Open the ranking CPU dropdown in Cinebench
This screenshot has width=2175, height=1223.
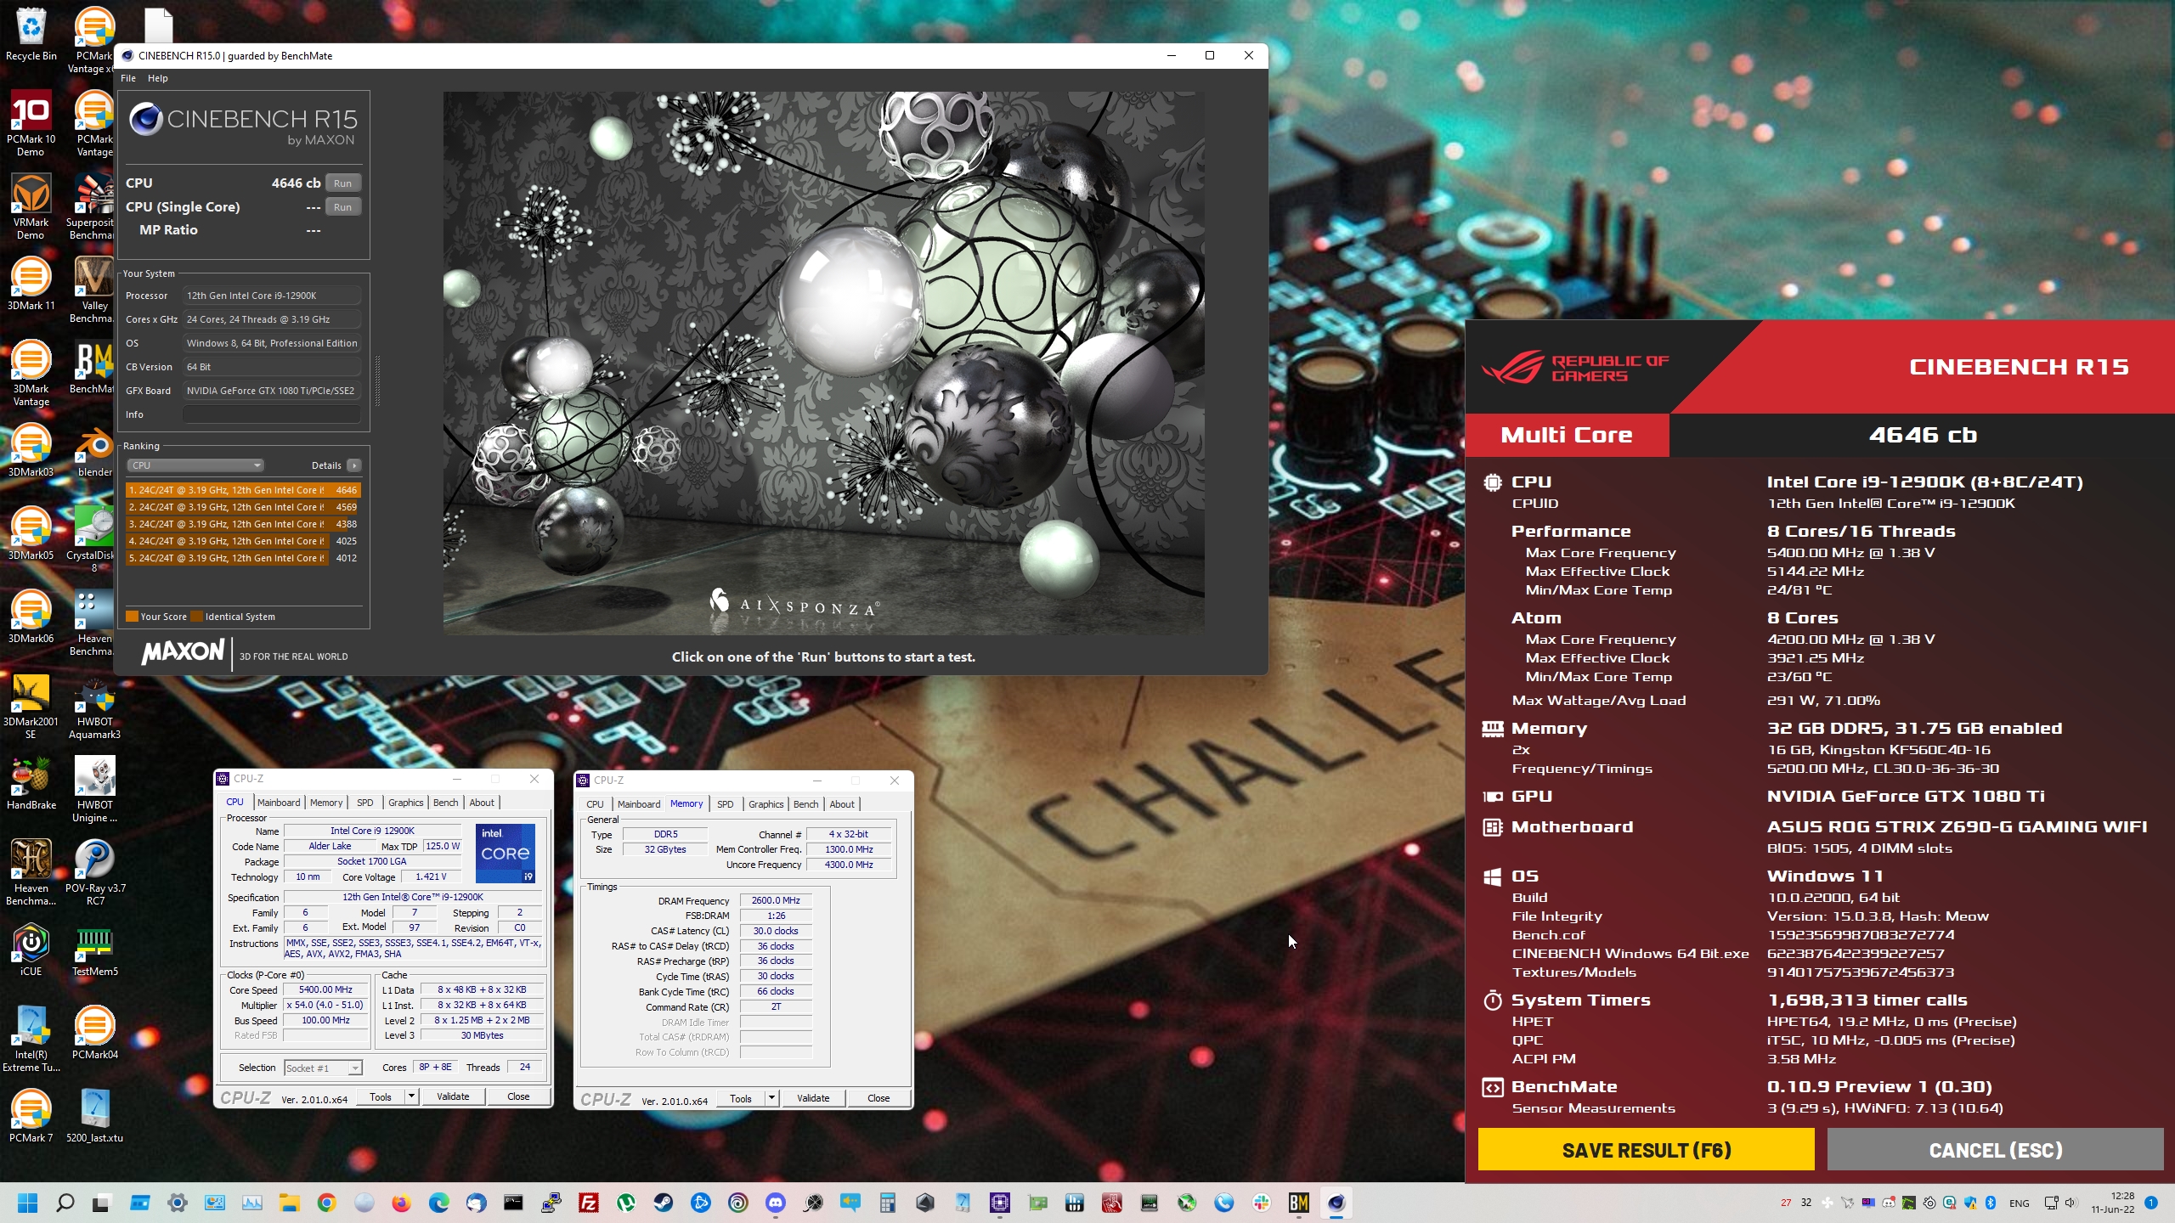click(x=195, y=465)
